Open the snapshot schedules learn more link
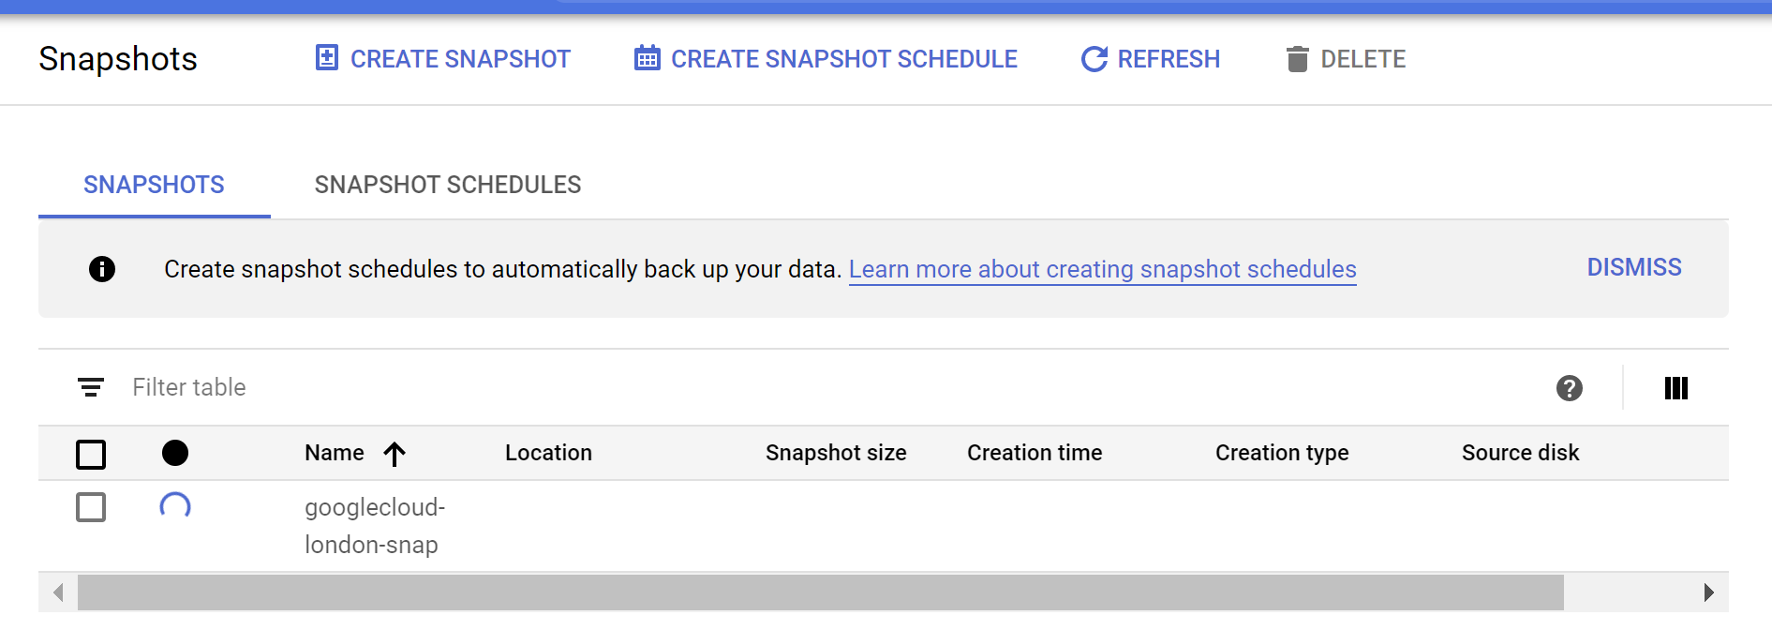This screenshot has height=630, width=1772. (x=1103, y=269)
